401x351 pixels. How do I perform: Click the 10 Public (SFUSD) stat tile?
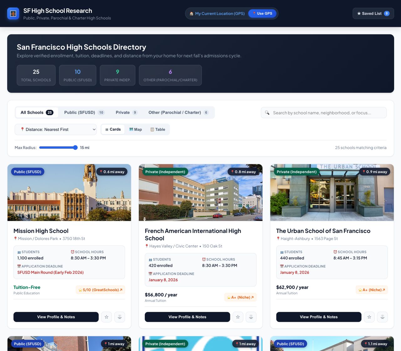tap(78, 75)
